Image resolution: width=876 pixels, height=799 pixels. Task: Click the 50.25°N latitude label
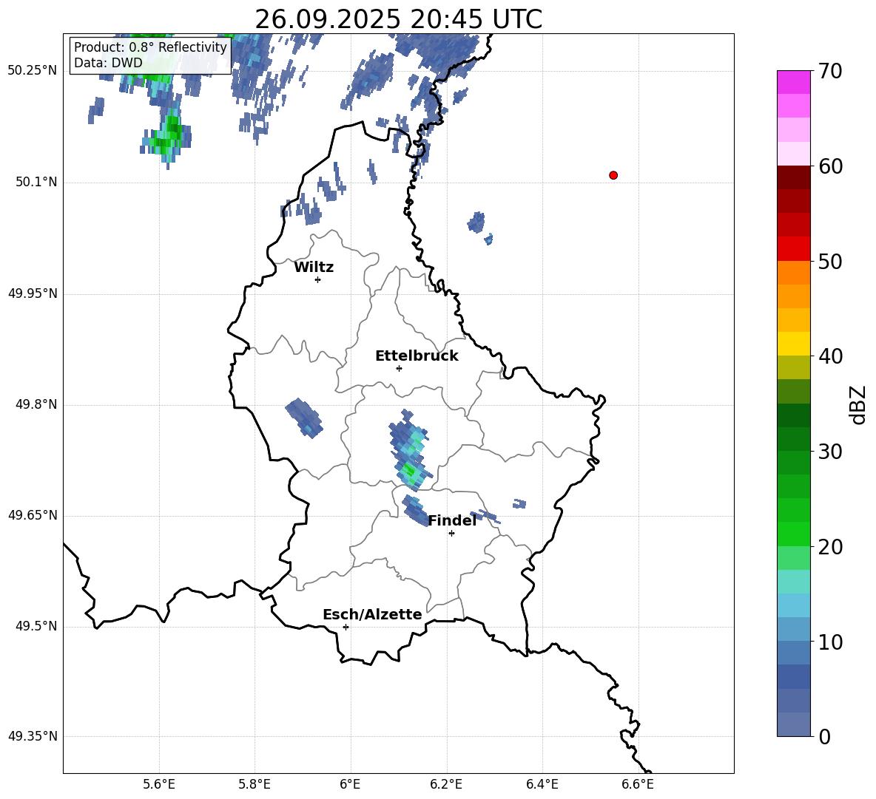click(x=33, y=71)
